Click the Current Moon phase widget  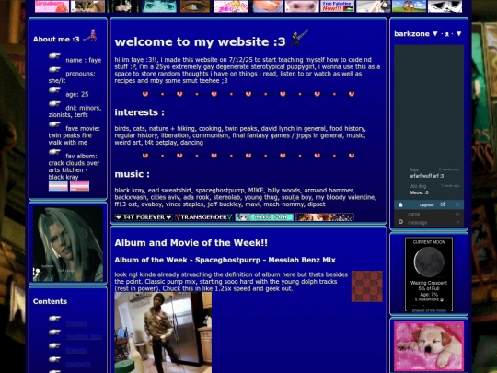coord(429,274)
